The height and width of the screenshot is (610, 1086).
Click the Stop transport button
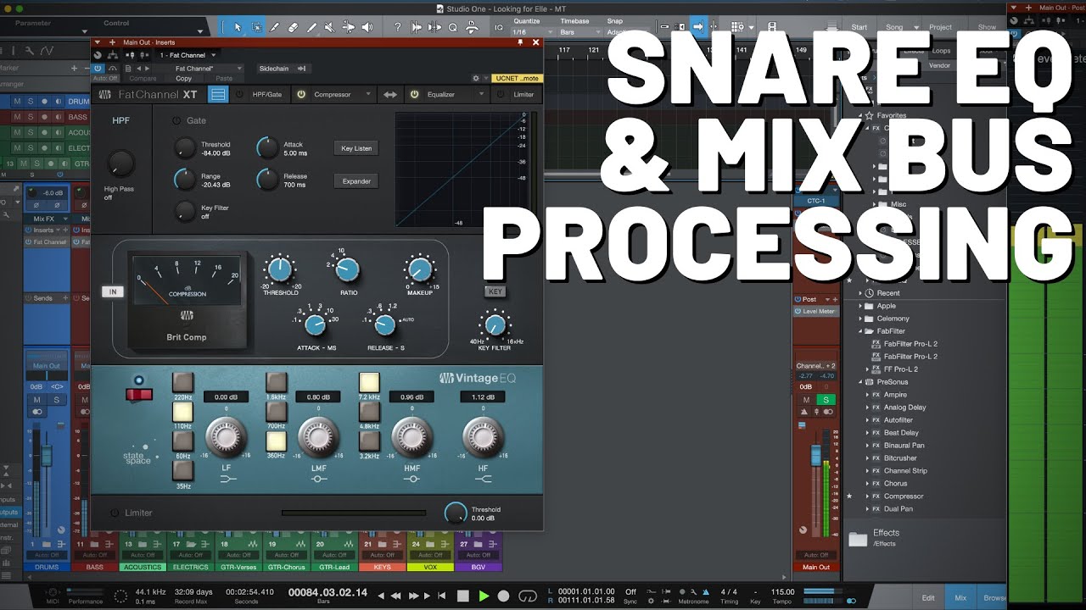point(463,596)
